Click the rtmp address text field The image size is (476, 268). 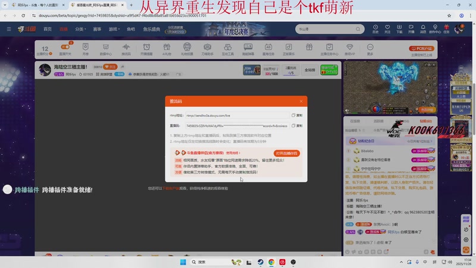coord(237,116)
